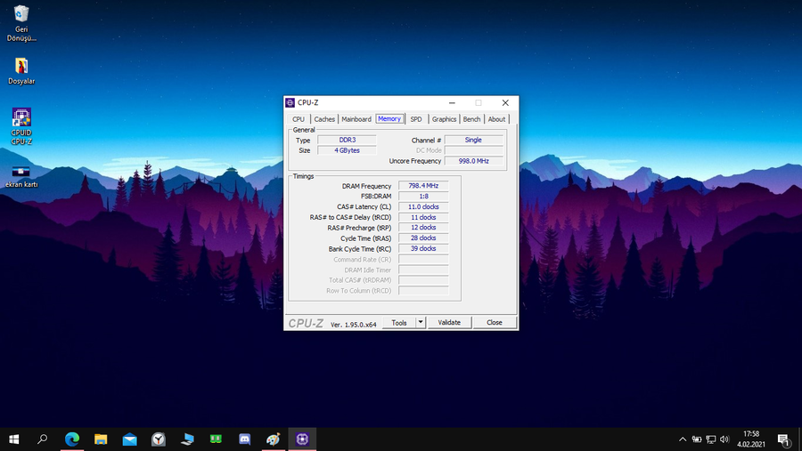
Task: Switch to the CPU tab
Action: click(299, 119)
